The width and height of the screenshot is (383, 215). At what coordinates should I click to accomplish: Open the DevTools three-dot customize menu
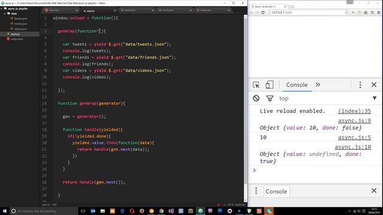pyautogui.click(x=360, y=85)
